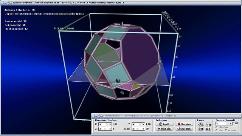Increase the Y position with its right arrow
The image size is (242, 136).
(143, 124)
